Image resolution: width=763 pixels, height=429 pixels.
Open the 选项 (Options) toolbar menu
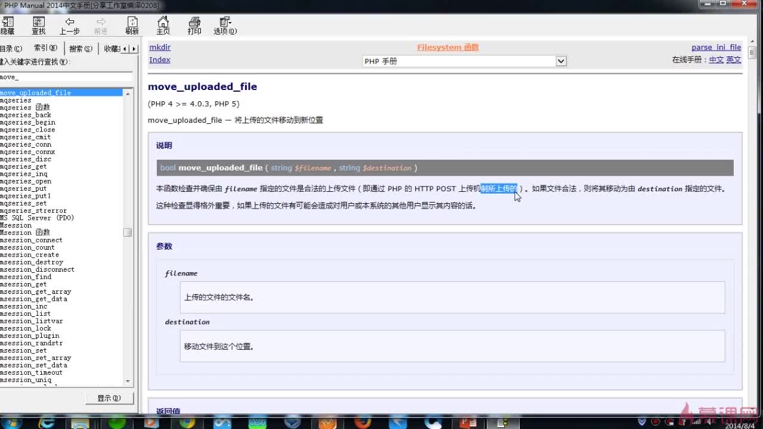click(225, 26)
